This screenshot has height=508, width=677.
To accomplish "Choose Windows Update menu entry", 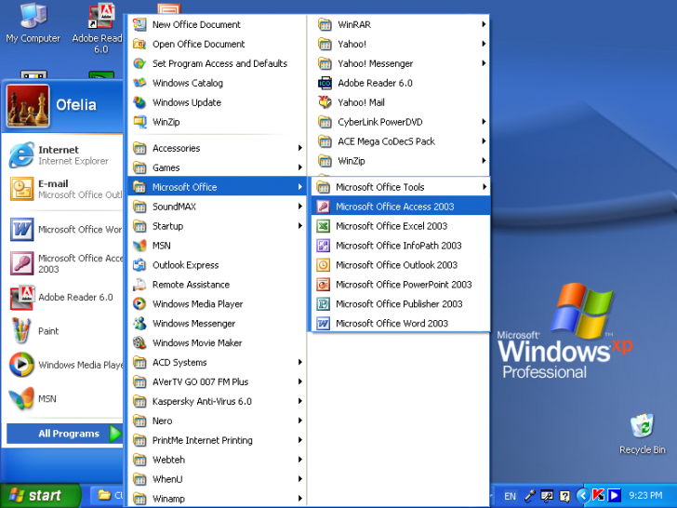I will pos(186,102).
